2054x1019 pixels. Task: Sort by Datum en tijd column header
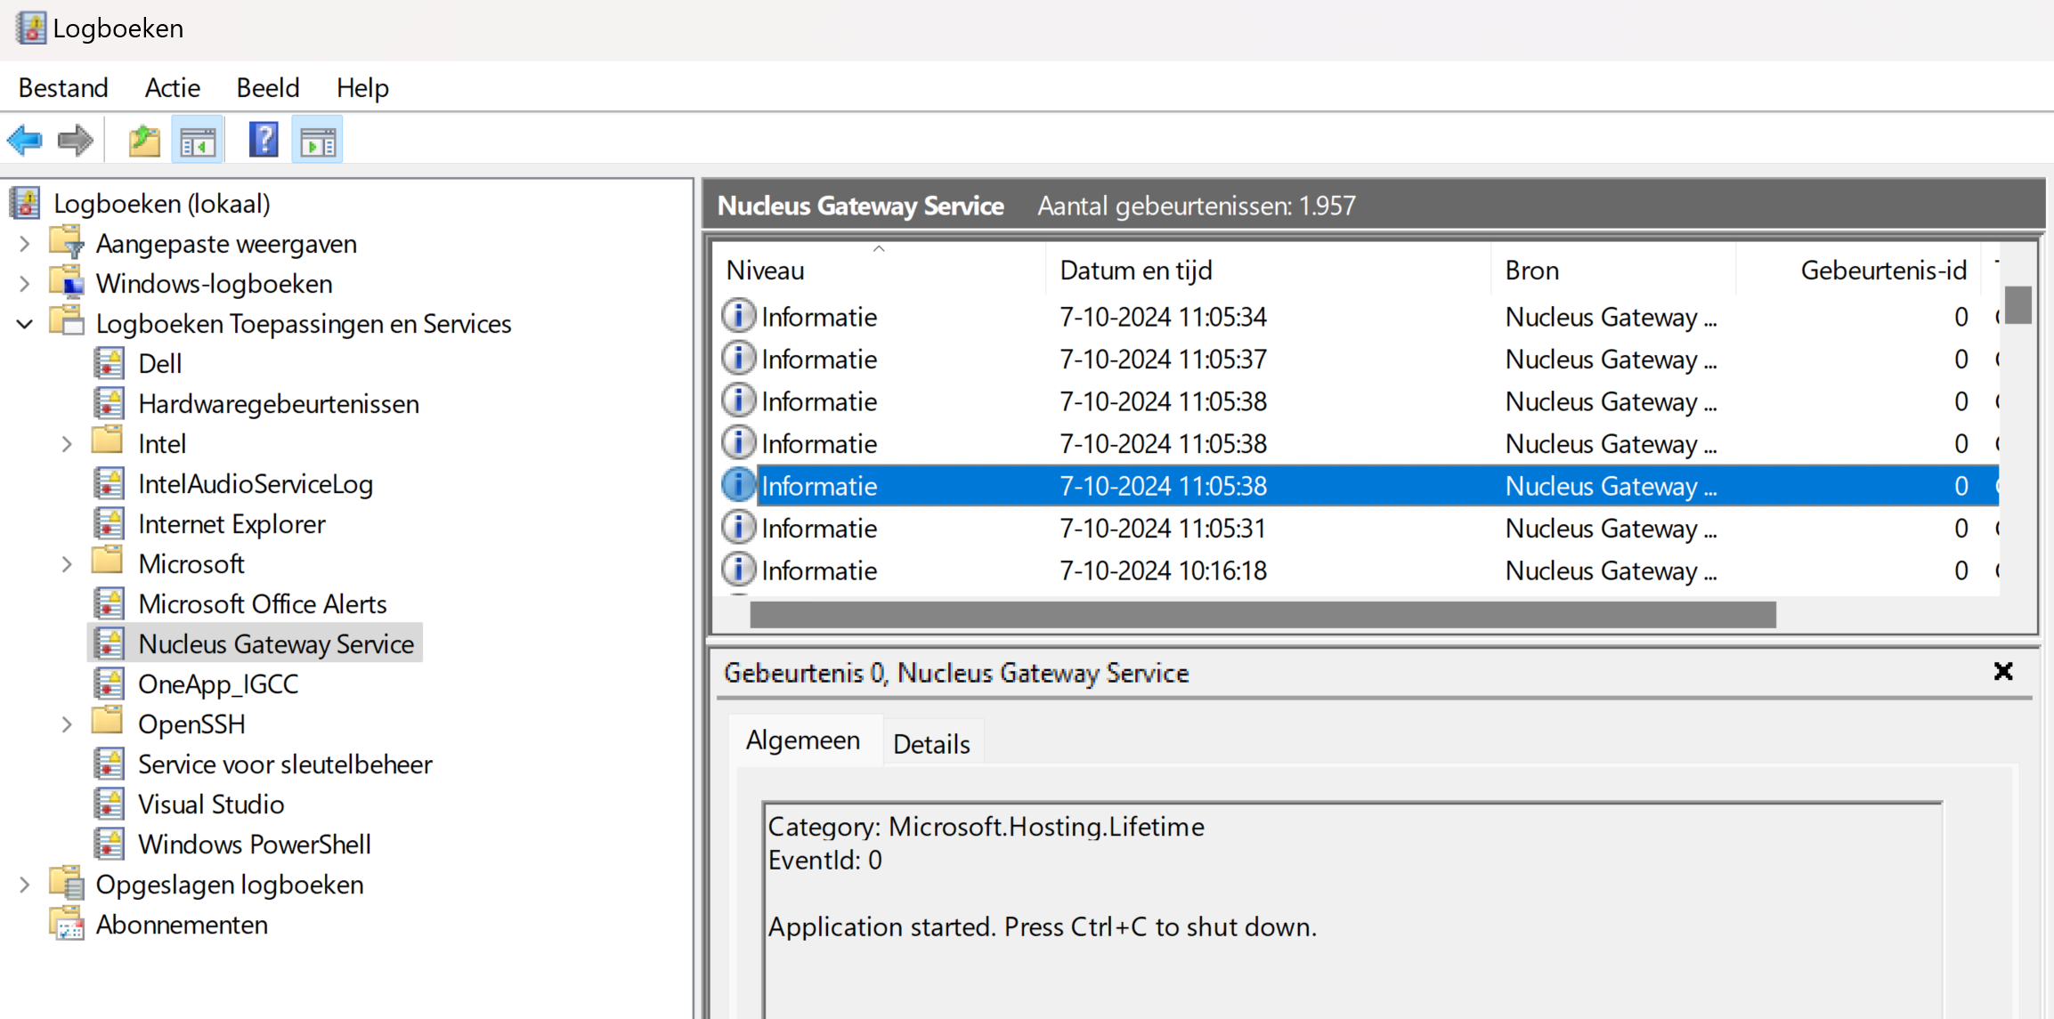point(1135,271)
